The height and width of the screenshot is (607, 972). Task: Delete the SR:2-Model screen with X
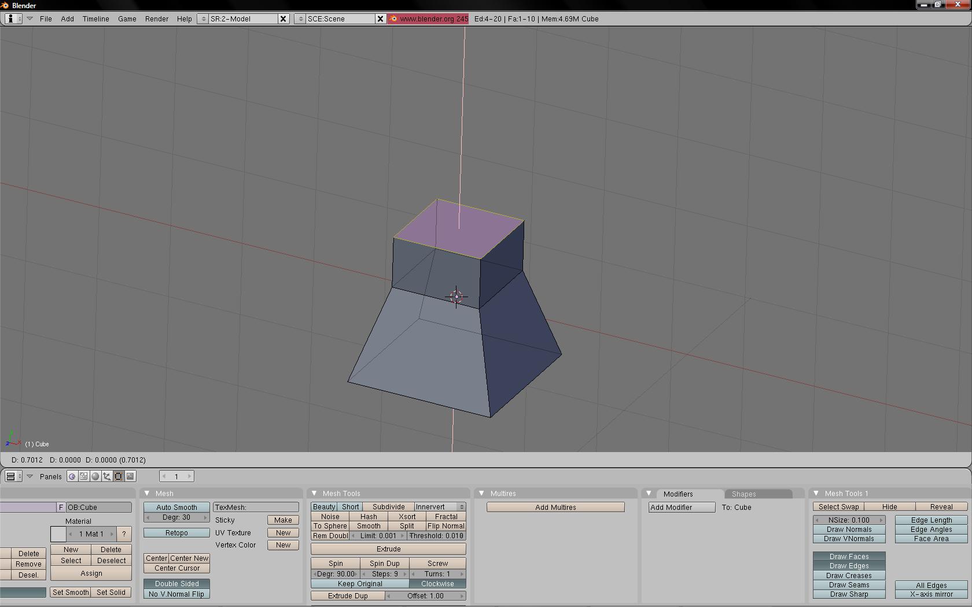coord(283,18)
